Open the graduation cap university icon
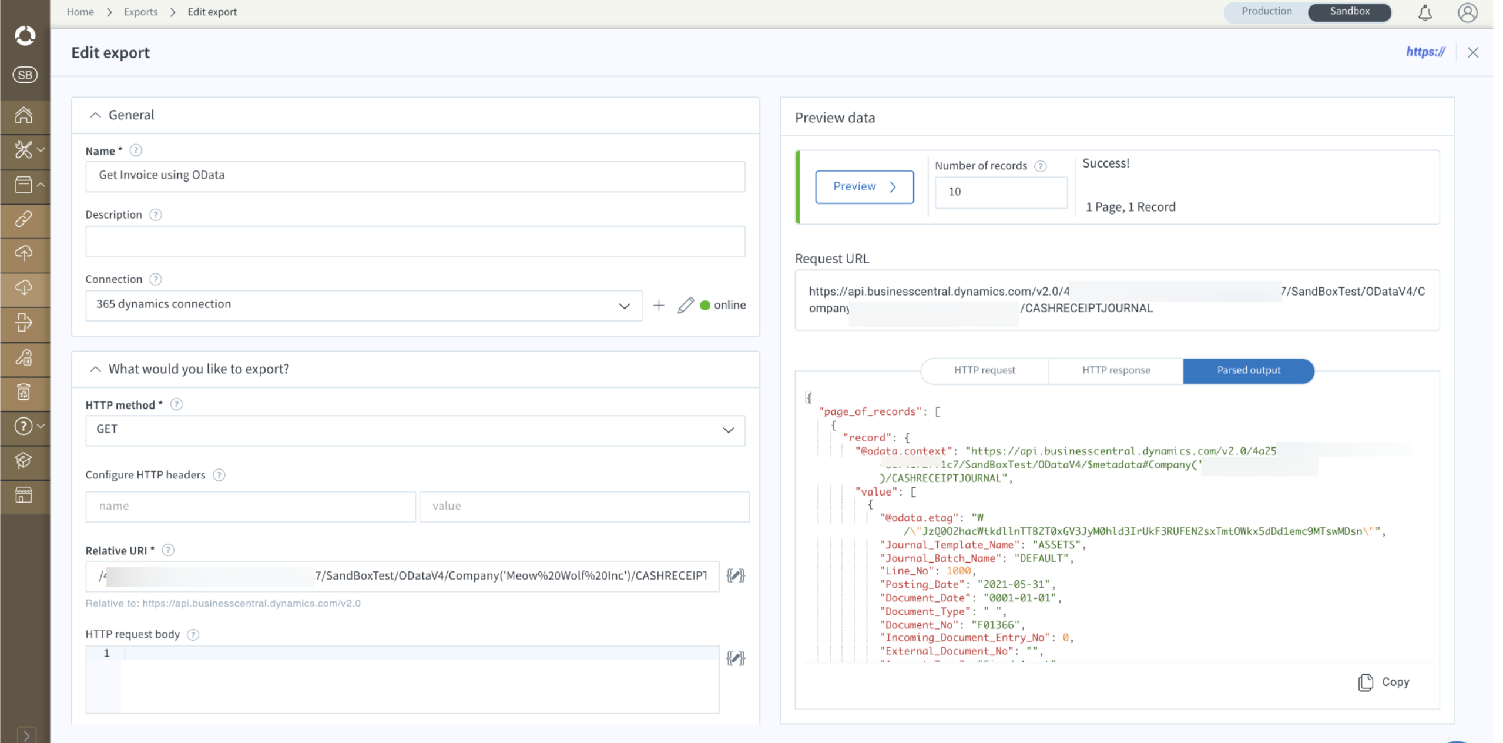The width and height of the screenshot is (1503, 743). point(24,460)
